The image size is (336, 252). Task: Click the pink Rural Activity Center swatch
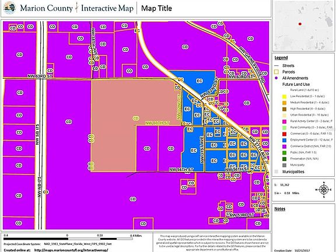(284, 121)
